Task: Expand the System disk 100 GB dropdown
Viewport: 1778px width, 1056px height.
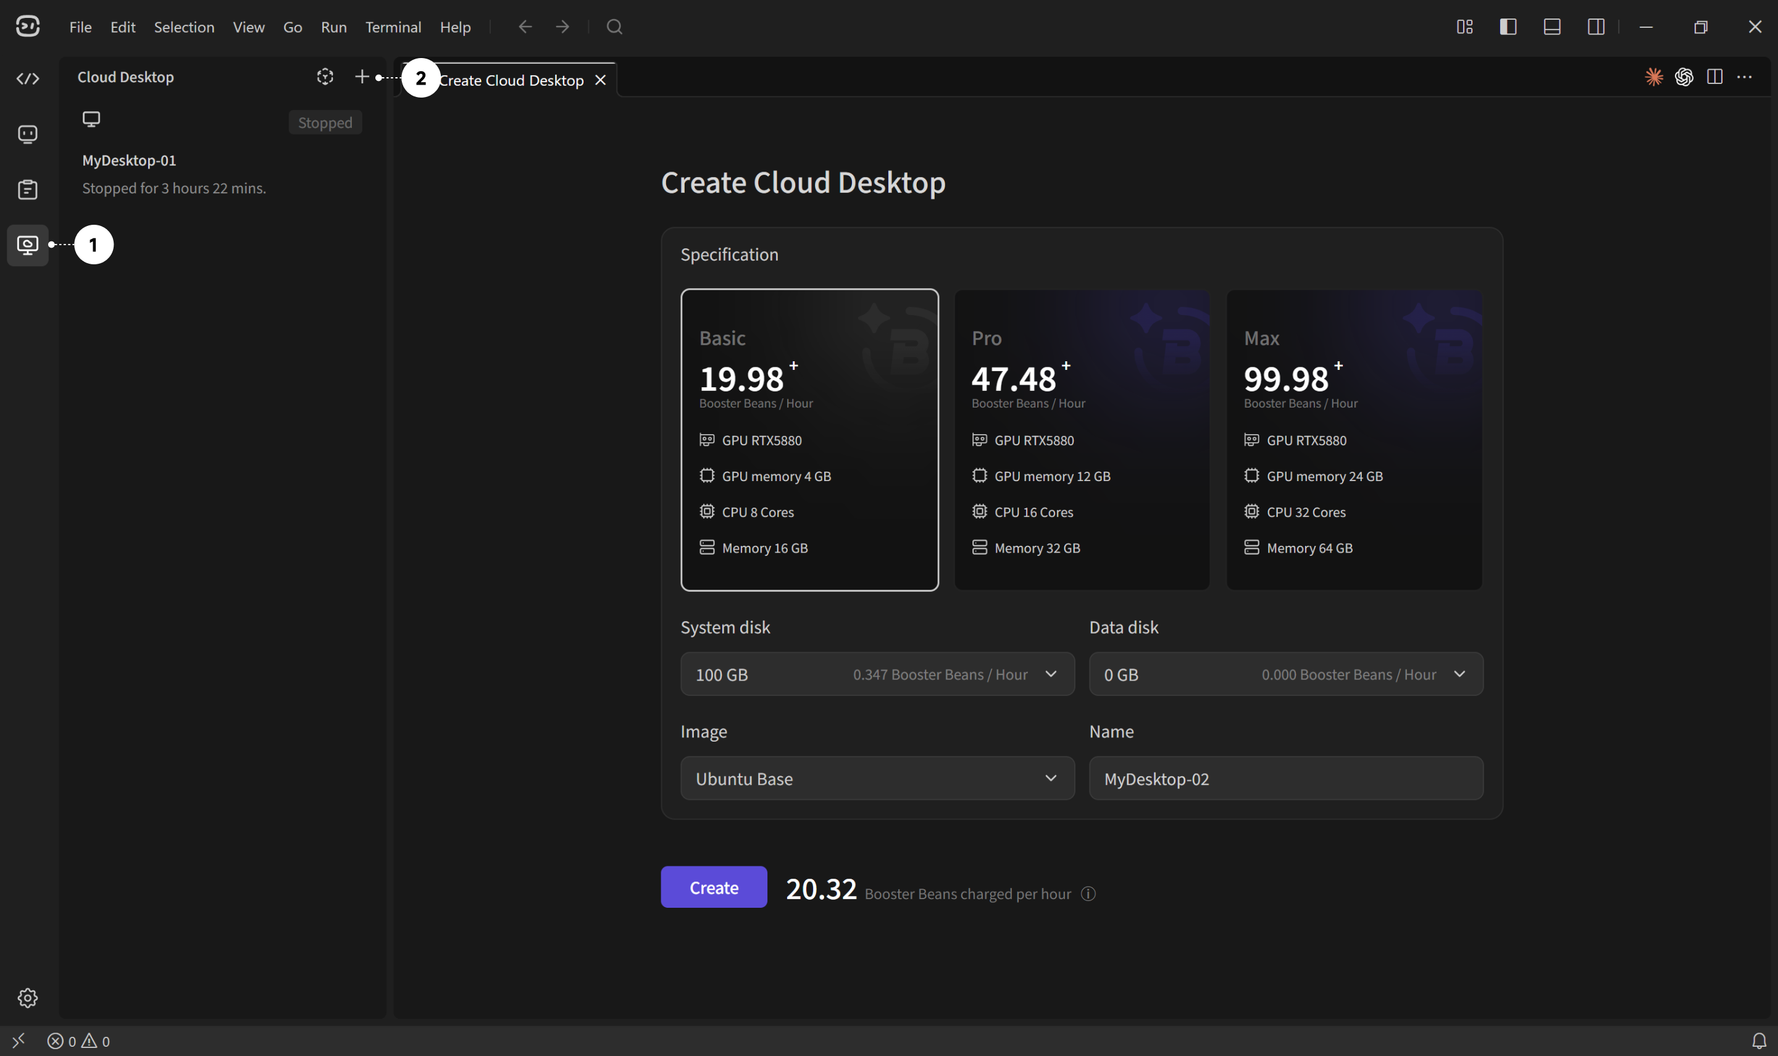Action: click(877, 674)
